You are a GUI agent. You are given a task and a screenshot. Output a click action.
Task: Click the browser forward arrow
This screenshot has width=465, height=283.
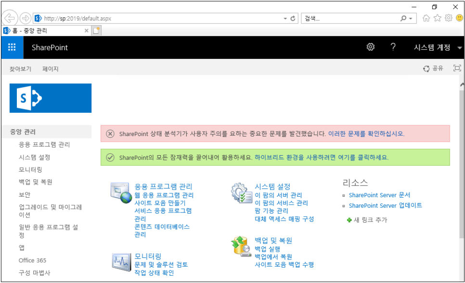click(26, 18)
